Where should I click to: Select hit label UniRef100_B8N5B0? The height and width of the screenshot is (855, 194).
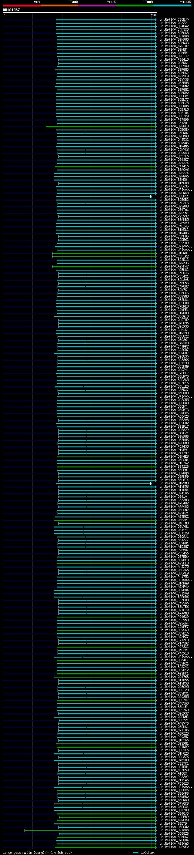(x=174, y=797)
